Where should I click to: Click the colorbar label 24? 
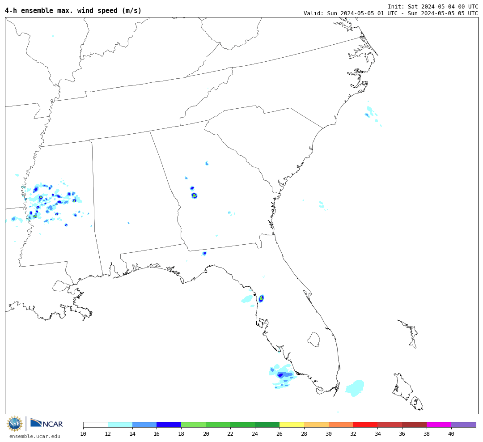tap(255, 433)
